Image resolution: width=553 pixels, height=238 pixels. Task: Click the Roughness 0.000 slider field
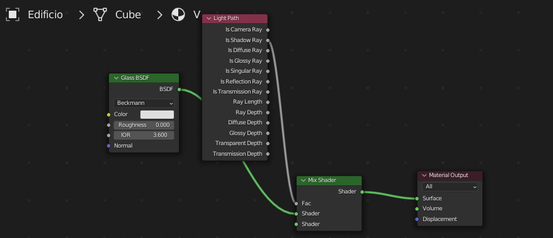click(144, 125)
